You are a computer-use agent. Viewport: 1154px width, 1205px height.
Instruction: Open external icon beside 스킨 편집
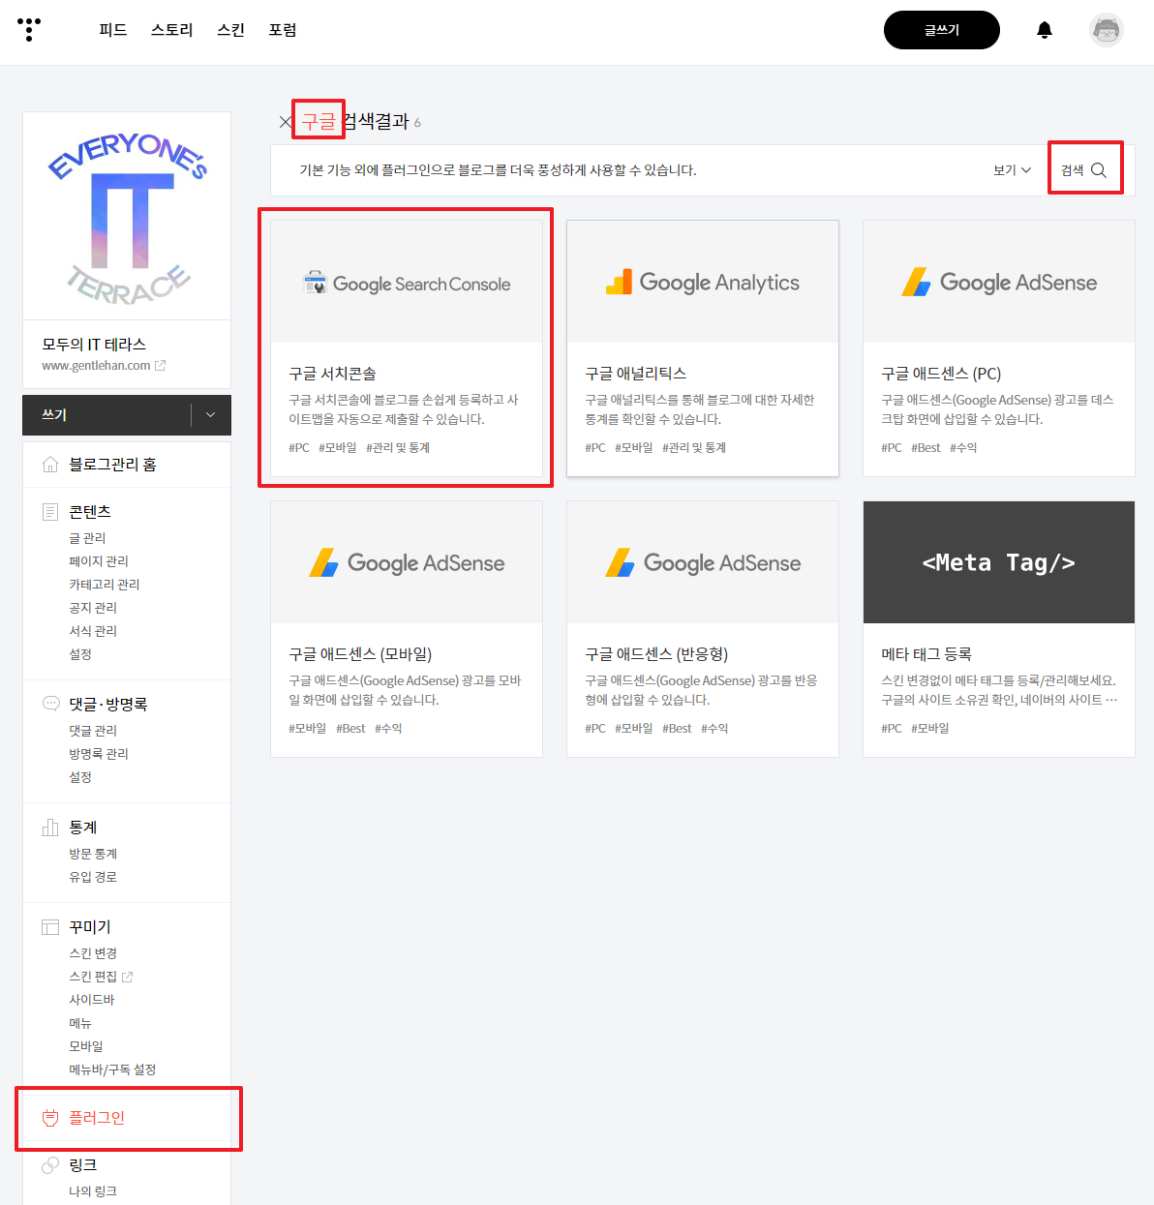tap(127, 977)
